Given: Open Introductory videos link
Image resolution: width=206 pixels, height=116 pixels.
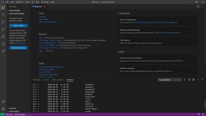Looking at the screenshot, I should click(47, 70).
